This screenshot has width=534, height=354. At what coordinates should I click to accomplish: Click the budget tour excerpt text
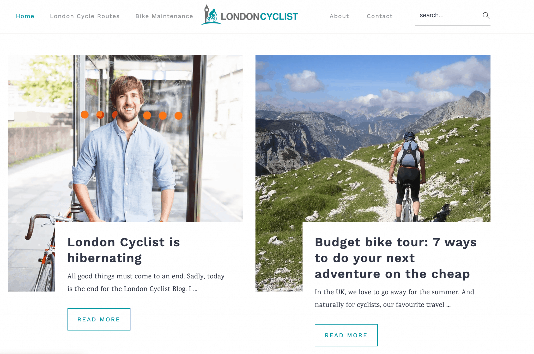click(x=394, y=298)
